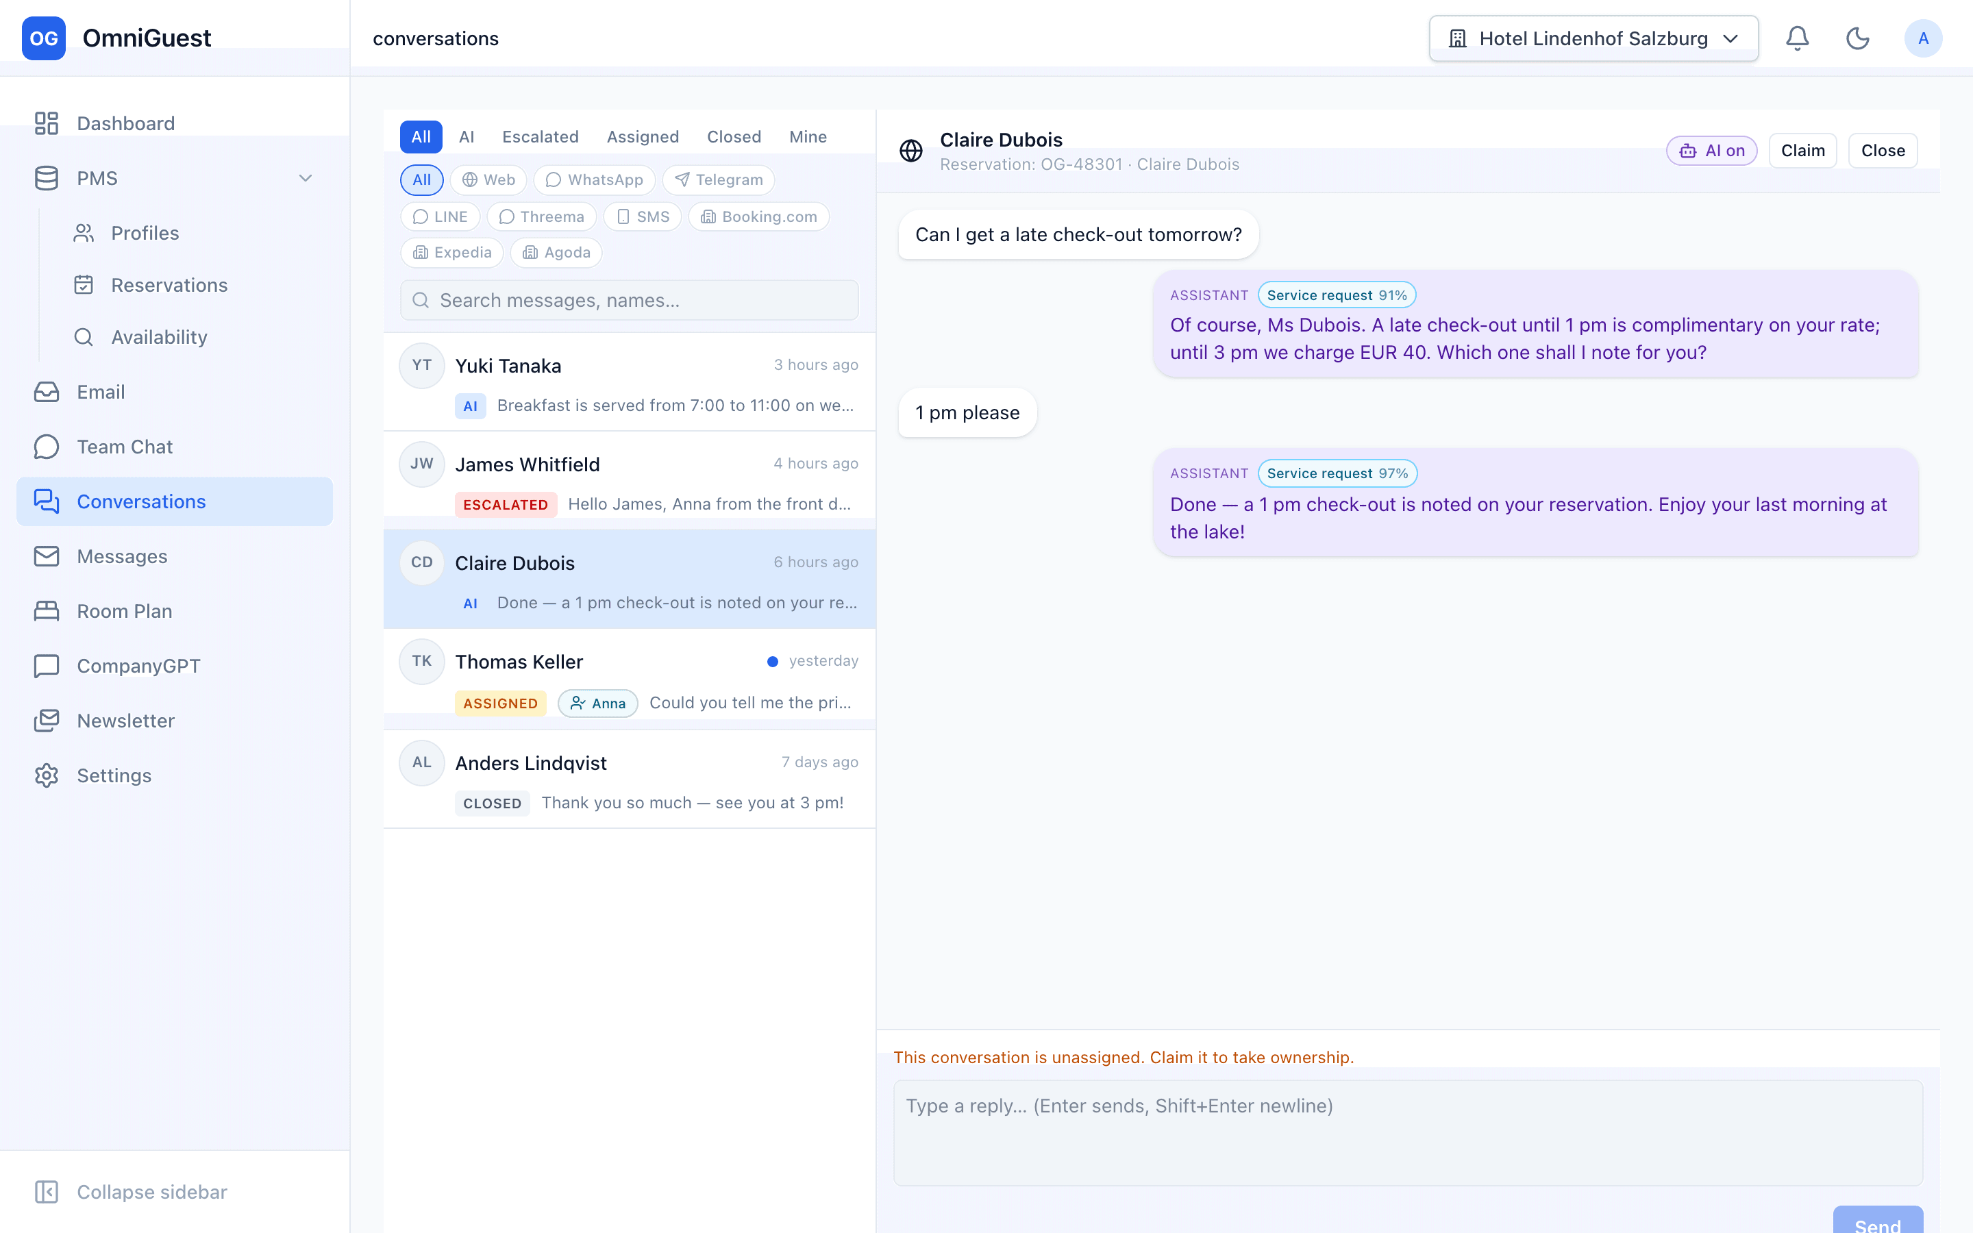Screen dimensions: 1973x1233
Task: Click Reservation: OG-48301 text
Action: (1031, 164)
